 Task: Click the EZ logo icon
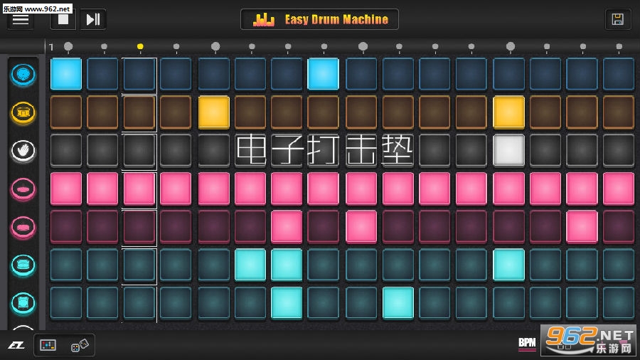(x=17, y=345)
